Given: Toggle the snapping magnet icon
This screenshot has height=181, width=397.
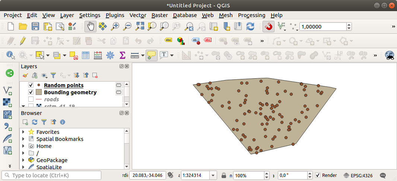Looking at the screenshot, I should point(269,27).
